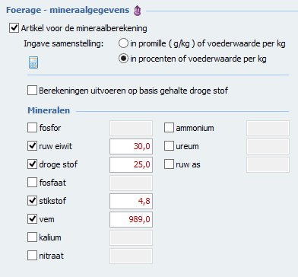Click the purple mineral crystal icon
Viewport: 298px width, 277px height.
coord(137,11)
